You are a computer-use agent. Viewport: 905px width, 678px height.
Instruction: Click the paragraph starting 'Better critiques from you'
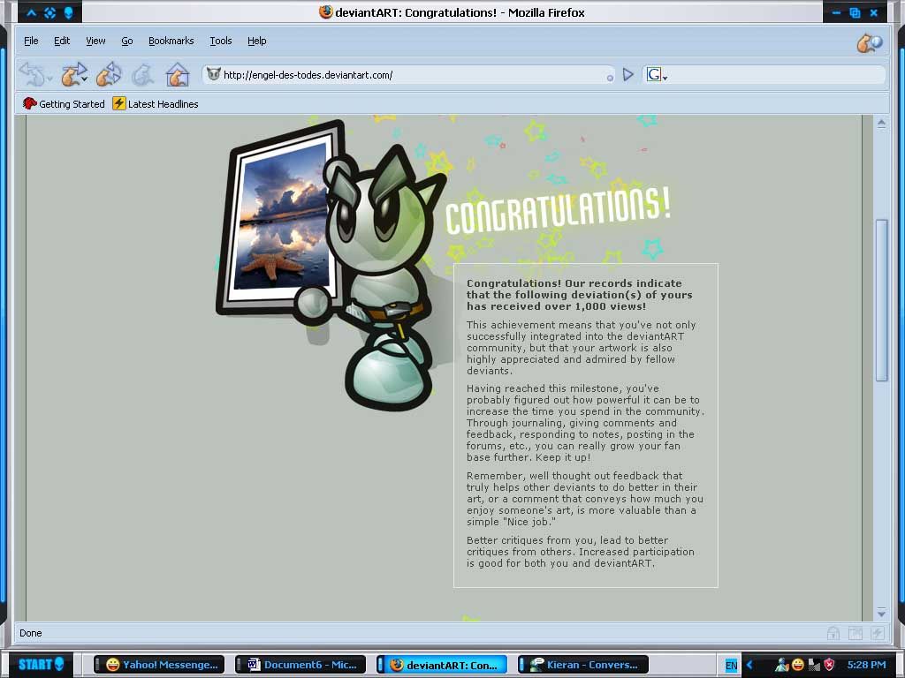pyautogui.click(x=580, y=552)
